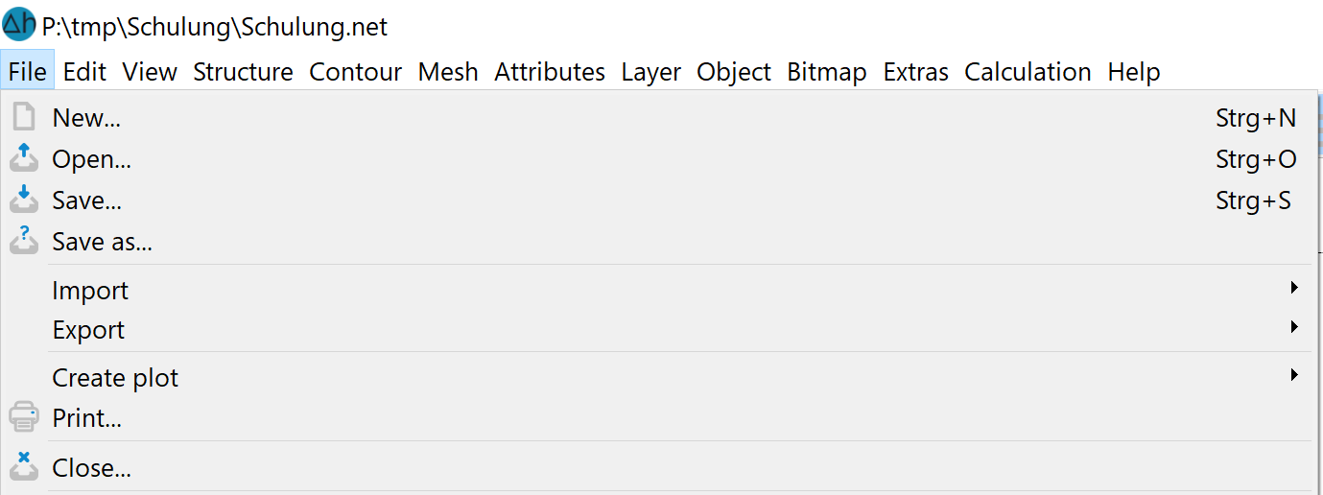Image resolution: width=1323 pixels, height=495 pixels.
Task: Open the Attributes menu
Action: 550,72
